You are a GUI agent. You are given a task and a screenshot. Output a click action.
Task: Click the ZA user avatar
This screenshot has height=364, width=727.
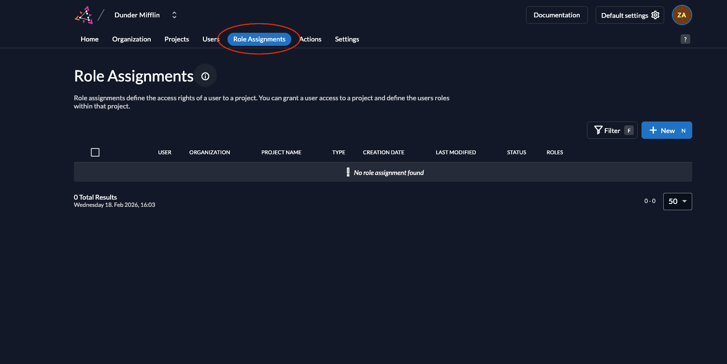click(682, 15)
